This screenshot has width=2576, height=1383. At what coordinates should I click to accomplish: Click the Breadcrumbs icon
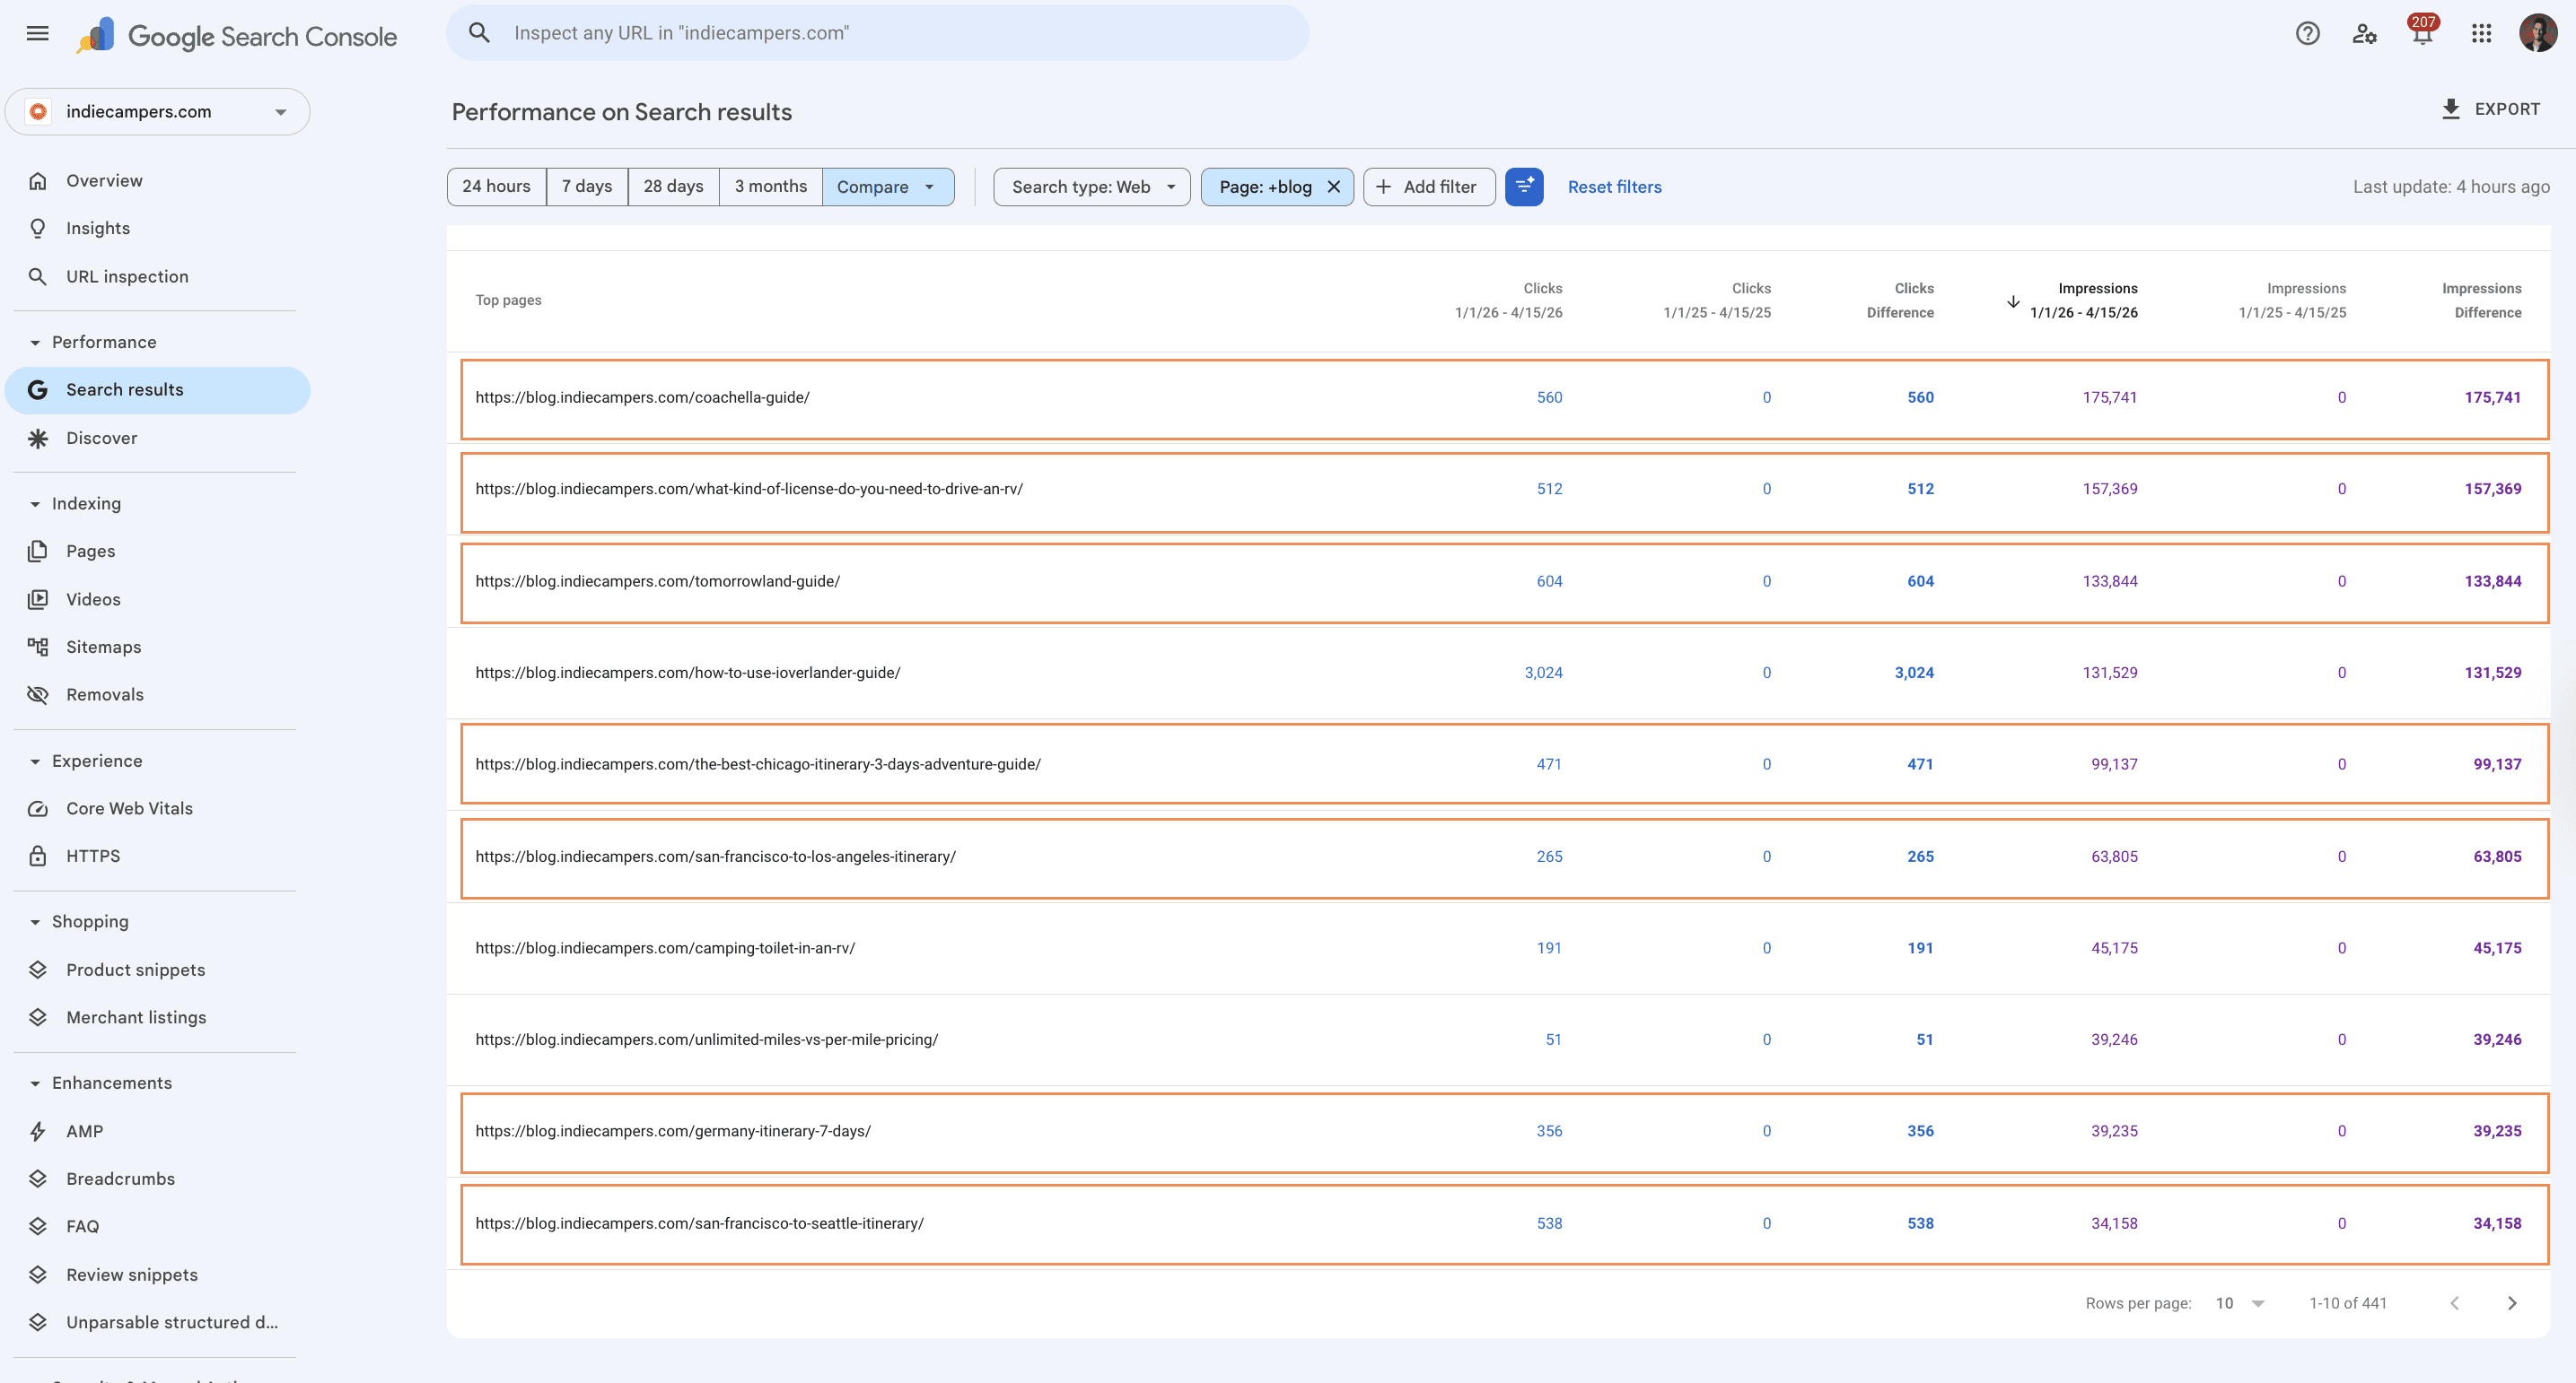tap(38, 1179)
